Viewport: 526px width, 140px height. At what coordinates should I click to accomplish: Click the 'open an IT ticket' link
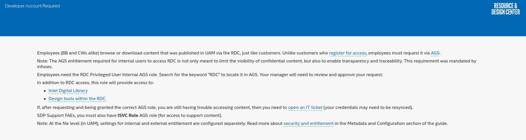305,107
